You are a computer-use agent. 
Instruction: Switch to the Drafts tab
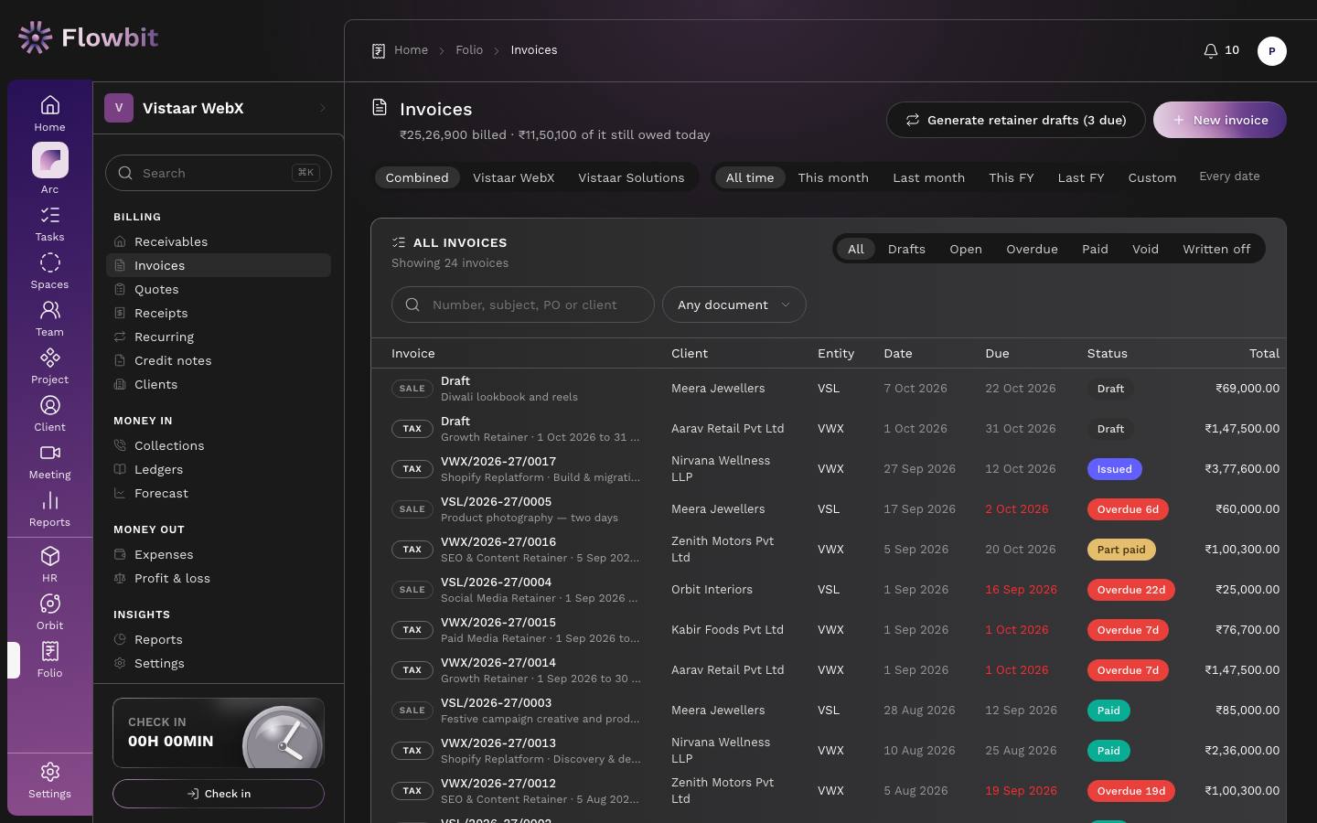pyautogui.click(x=906, y=249)
